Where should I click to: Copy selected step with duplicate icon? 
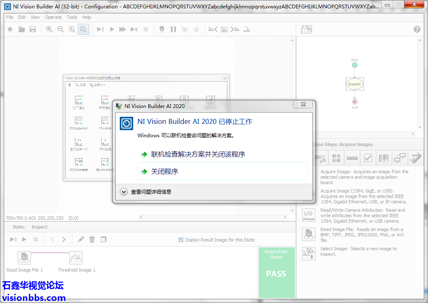click(103, 239)
